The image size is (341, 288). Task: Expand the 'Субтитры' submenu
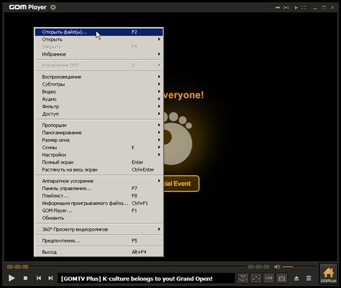pyautogui.click(x=99, y=84)
